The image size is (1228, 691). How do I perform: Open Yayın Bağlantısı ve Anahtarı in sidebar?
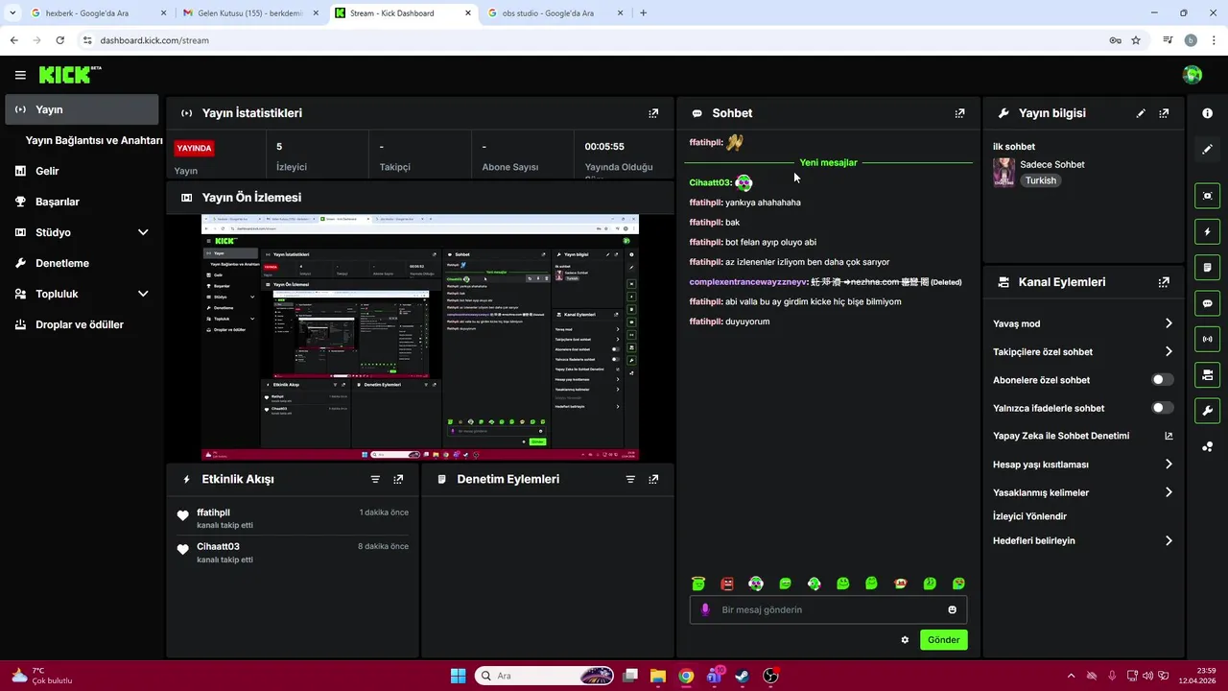click(x=94, y=140)
